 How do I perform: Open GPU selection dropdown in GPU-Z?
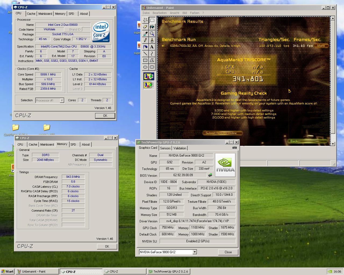tap(195, 252)
